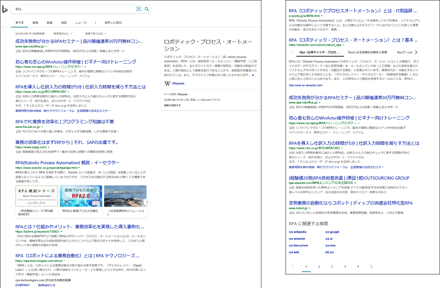The width and height of the screenshot is (440, 288).
Task: Open 初心者も安心のWinActor操作研修 link in left pane
Action: [x=76, y=62]
